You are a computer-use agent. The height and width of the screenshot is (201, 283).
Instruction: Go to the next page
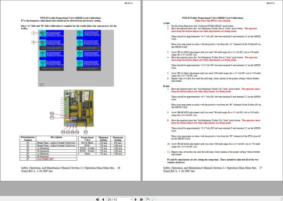[136, 199]
